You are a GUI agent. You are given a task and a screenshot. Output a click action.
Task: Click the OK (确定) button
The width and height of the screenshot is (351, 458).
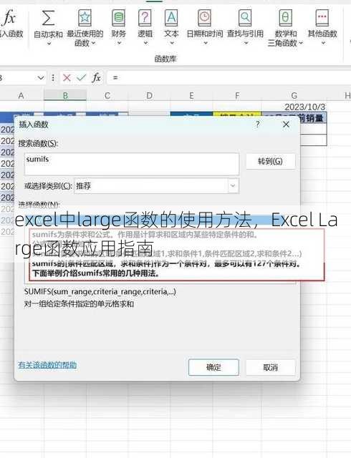(213, 367)
